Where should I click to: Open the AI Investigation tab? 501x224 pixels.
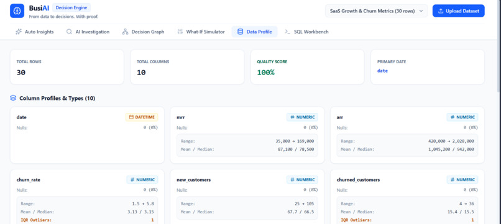click(88, 32)
